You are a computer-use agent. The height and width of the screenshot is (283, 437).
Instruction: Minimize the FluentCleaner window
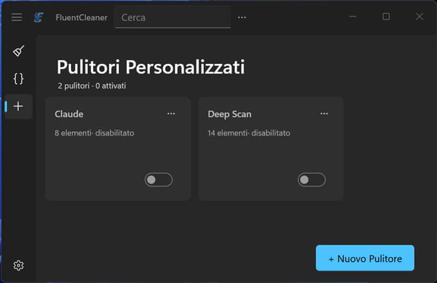tap(353, 17)
